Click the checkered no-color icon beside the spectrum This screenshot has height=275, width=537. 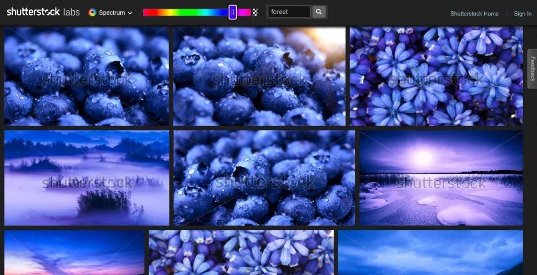coord(255,12)
